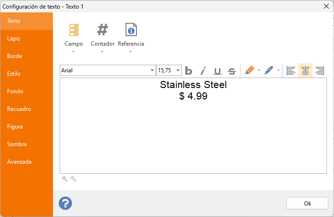Screen dimensions: 334x217
Task: Apply the orange highlighter color
Action: click(249, 70)
